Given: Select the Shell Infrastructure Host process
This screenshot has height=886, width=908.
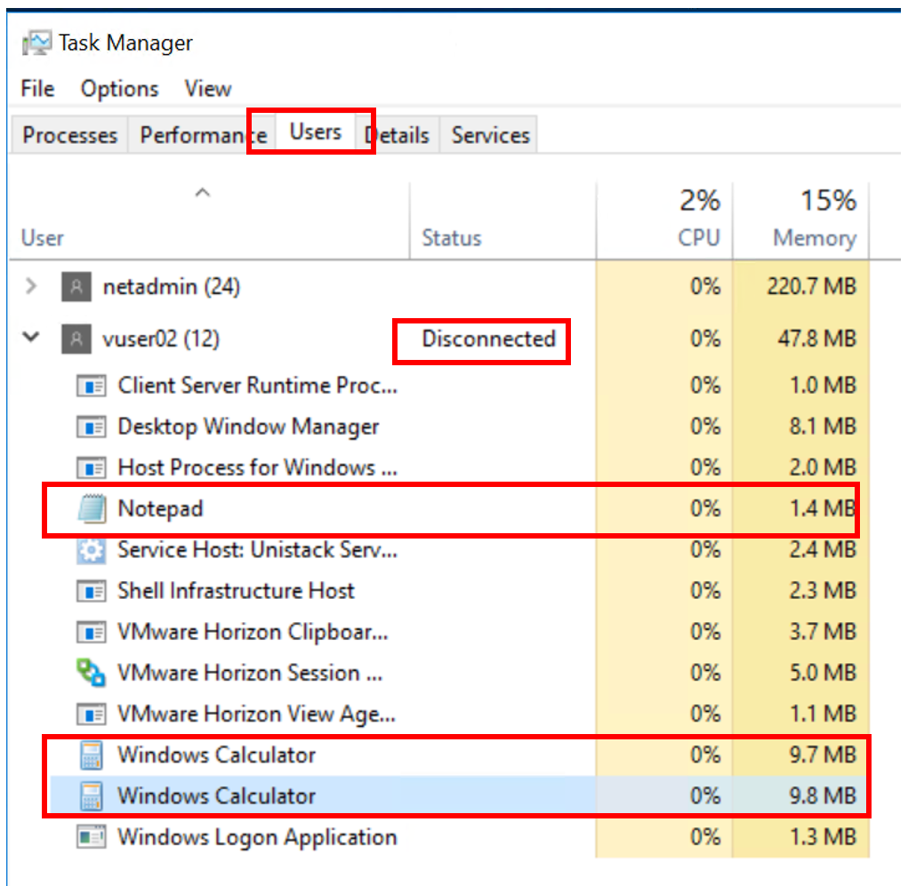Looking at the screenshot, I should (236, 591).
